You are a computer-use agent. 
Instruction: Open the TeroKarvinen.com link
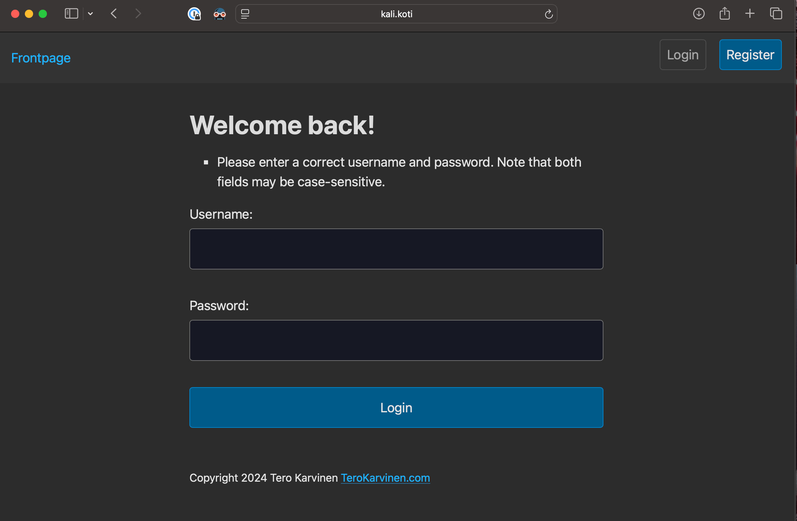click(385, 478)
